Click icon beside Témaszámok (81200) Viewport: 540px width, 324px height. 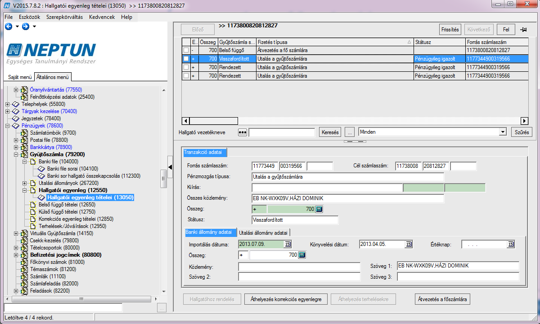(24, 269)
